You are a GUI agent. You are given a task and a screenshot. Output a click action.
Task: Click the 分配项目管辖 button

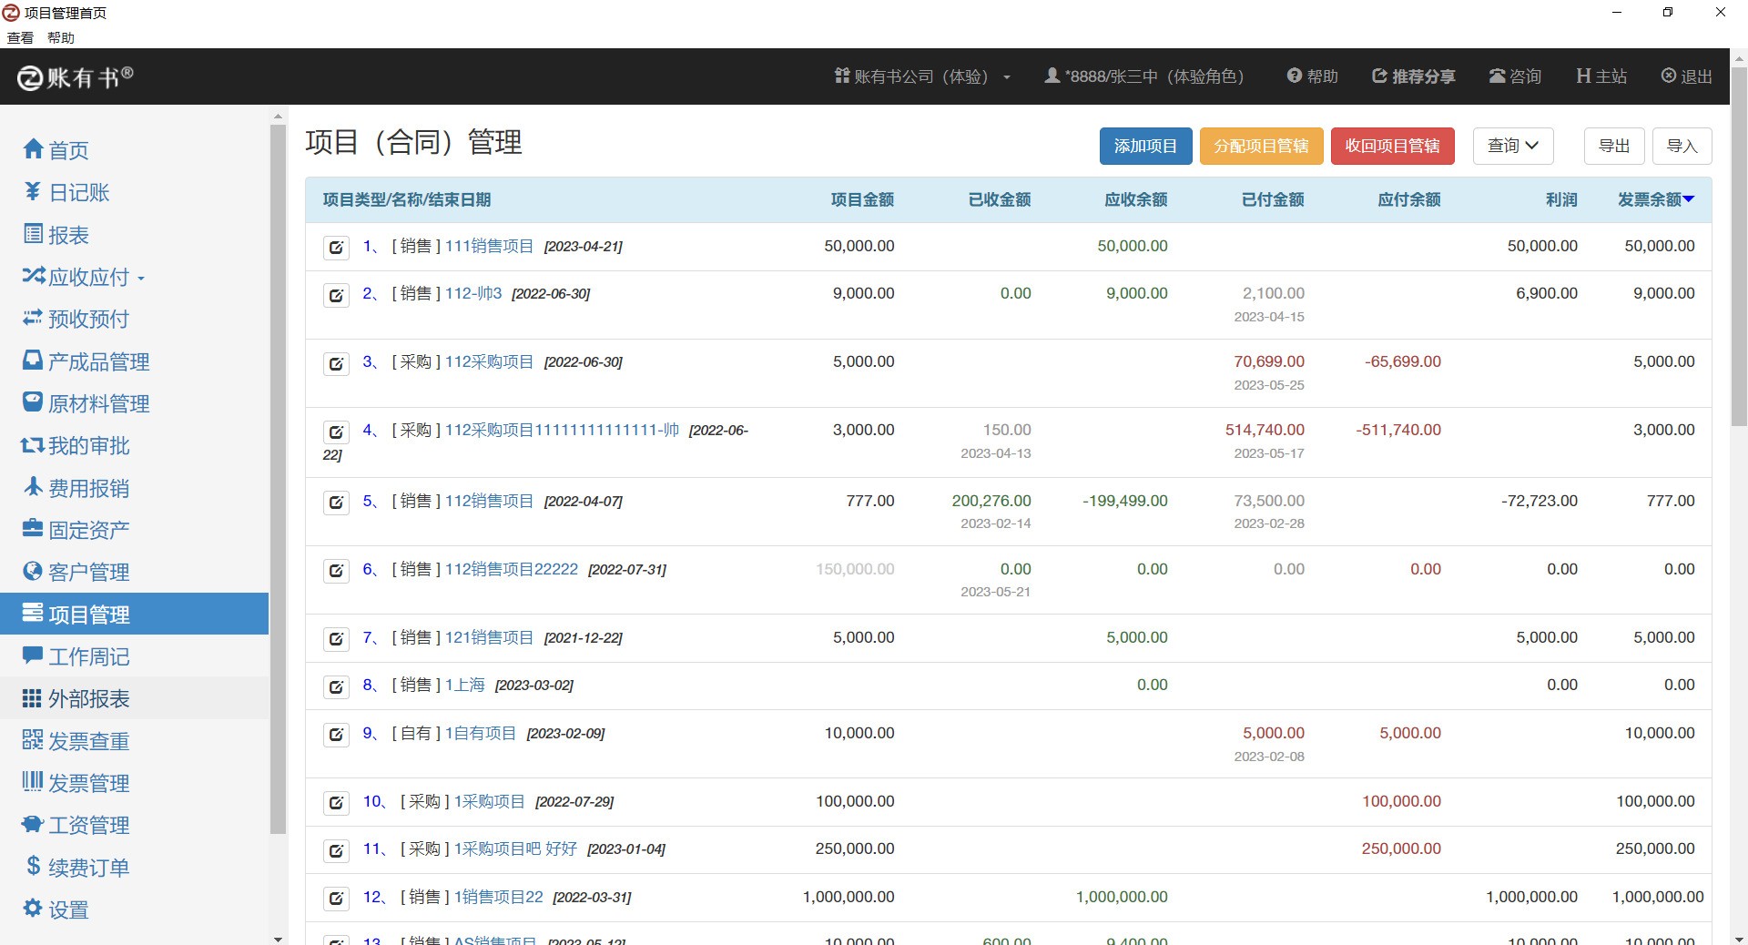pyautogui.click(x=1261, y=146)
